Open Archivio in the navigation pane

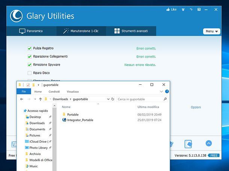point(35,154)
